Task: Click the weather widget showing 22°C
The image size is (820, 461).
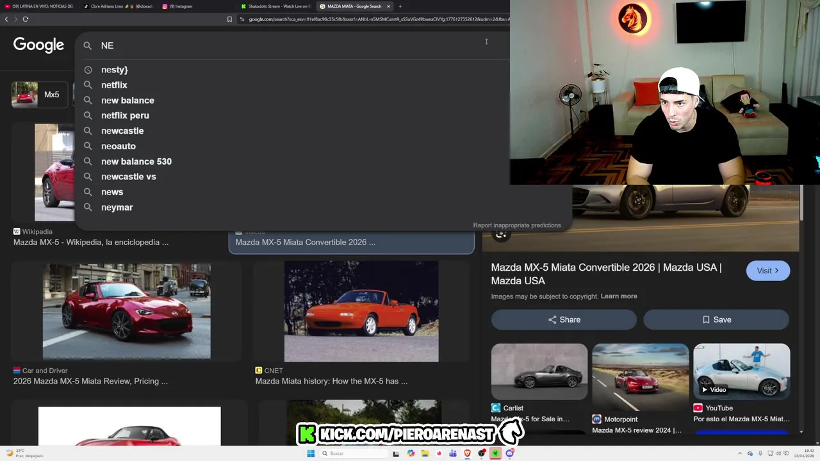Action: click(24, 453)
